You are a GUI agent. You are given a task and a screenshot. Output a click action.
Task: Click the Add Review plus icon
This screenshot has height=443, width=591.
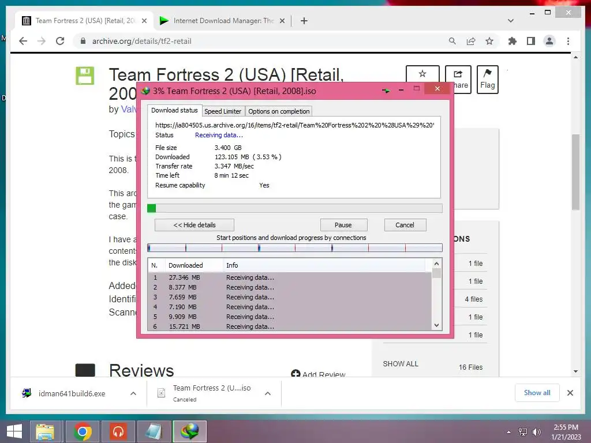coord(295,373)
